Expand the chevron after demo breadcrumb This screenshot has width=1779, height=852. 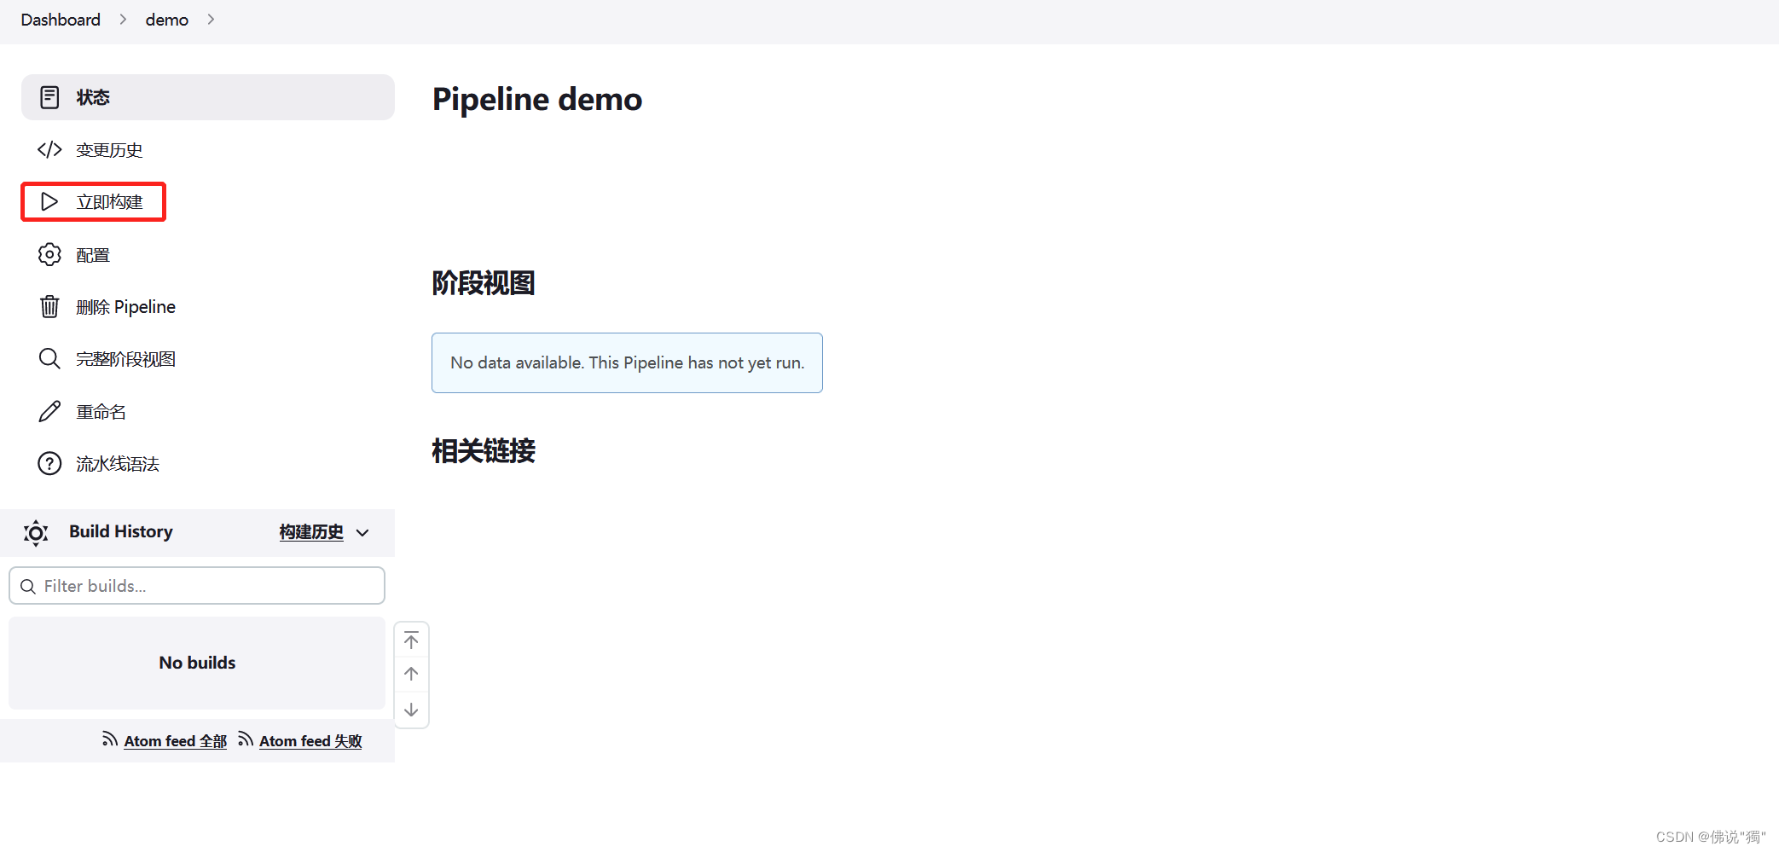pos(211,20)
